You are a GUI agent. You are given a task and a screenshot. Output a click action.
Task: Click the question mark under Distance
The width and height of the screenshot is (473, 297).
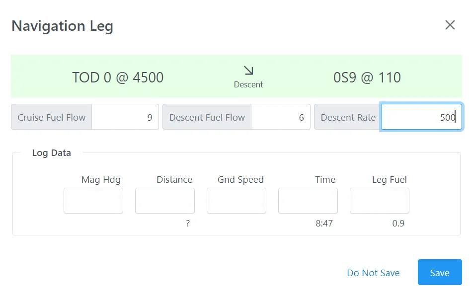(188, 223)
